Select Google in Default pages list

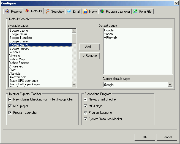(138, 30)
